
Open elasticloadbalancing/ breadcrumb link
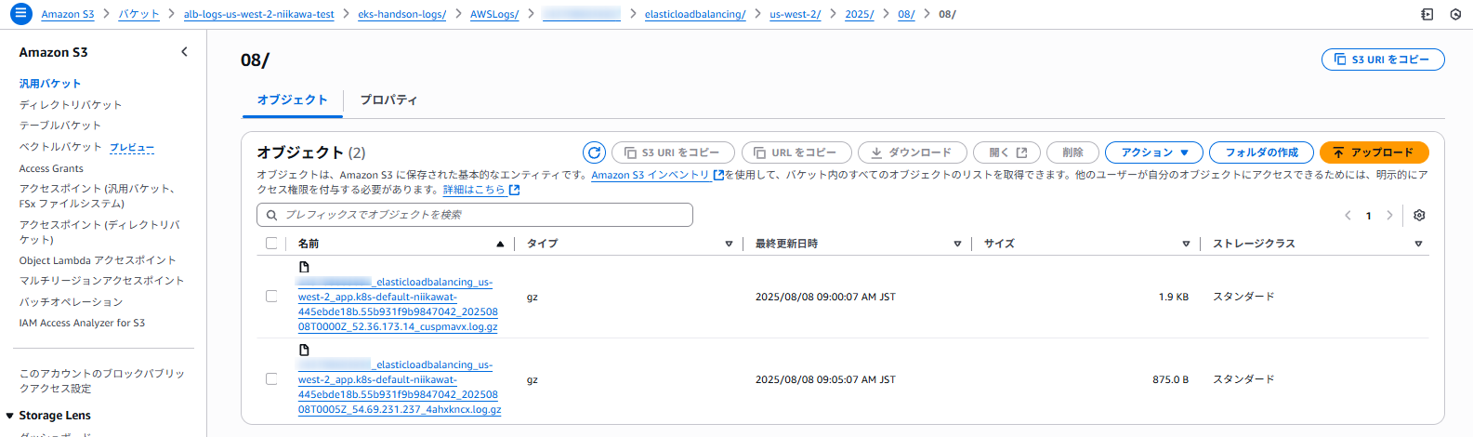[x=695, y=14]
